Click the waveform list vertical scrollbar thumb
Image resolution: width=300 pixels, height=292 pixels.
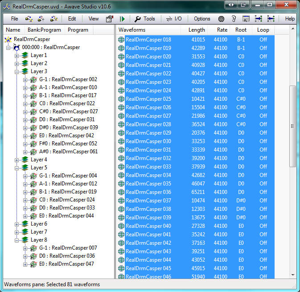pos(292,126)
